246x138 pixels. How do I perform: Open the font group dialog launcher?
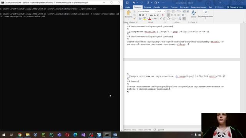click(165, 22)
